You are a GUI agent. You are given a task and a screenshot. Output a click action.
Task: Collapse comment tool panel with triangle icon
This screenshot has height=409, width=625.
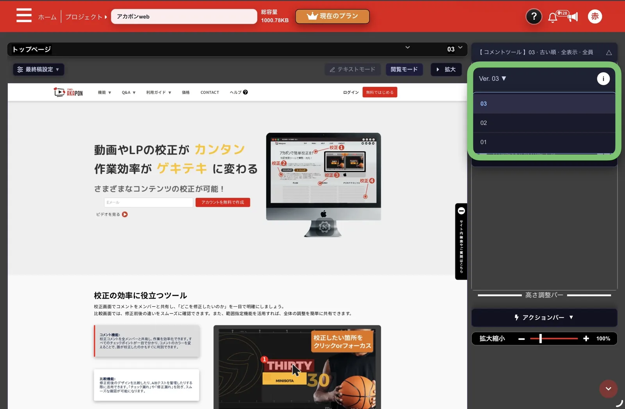click(609, 52)
